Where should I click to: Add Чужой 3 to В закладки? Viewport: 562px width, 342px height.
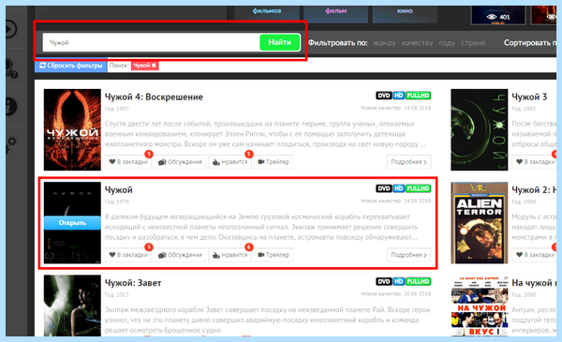pyautogui.click(x=534, y=162)
